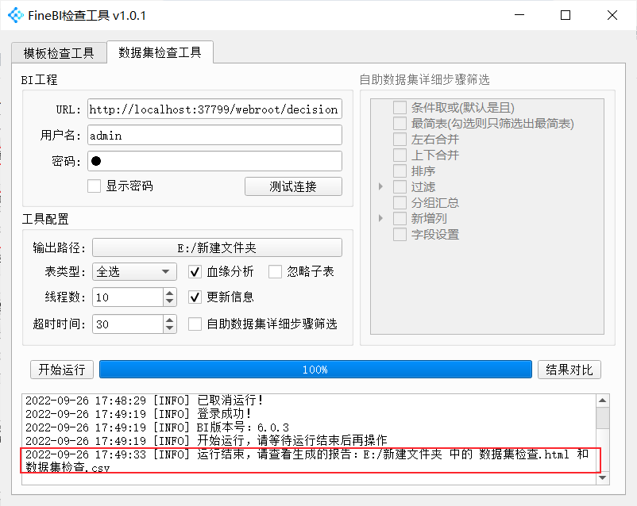Viewport: 637px width, 506px height.
Task: Click the 开始运行 button
Action: click(62, 370)
